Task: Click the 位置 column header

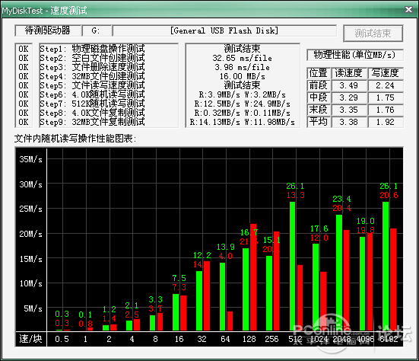Action: click(319, 73)
